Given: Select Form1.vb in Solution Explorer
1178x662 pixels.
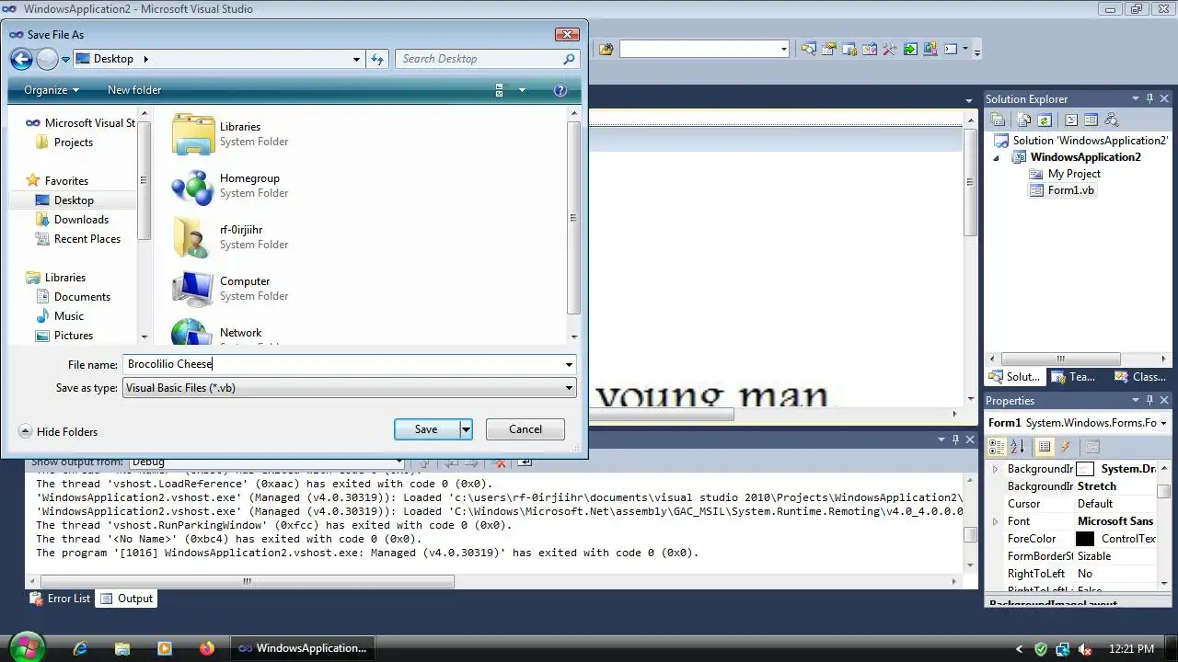Looking at the screenshot, I should (1061, 190).
